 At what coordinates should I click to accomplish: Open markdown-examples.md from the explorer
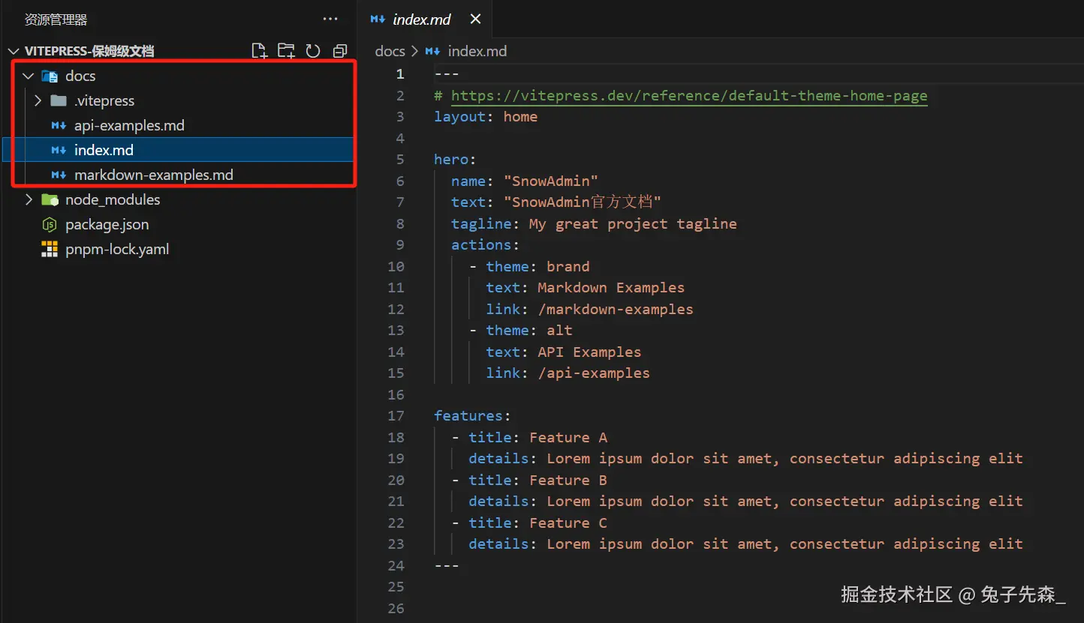(x=153, y=175)
